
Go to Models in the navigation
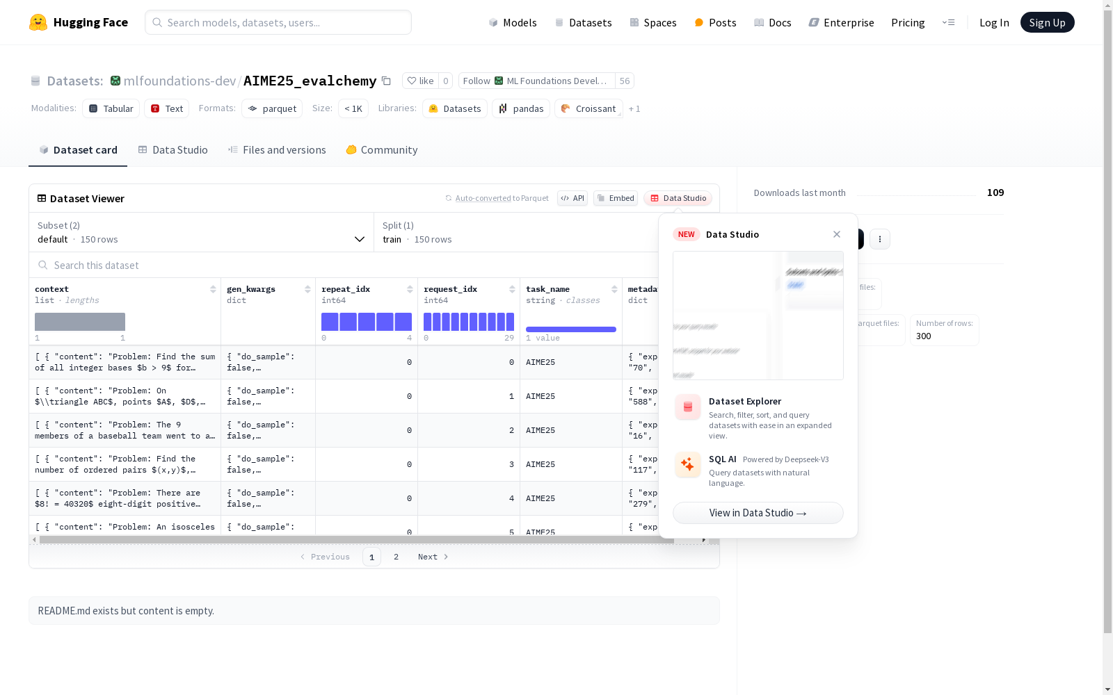coord(513,22)
